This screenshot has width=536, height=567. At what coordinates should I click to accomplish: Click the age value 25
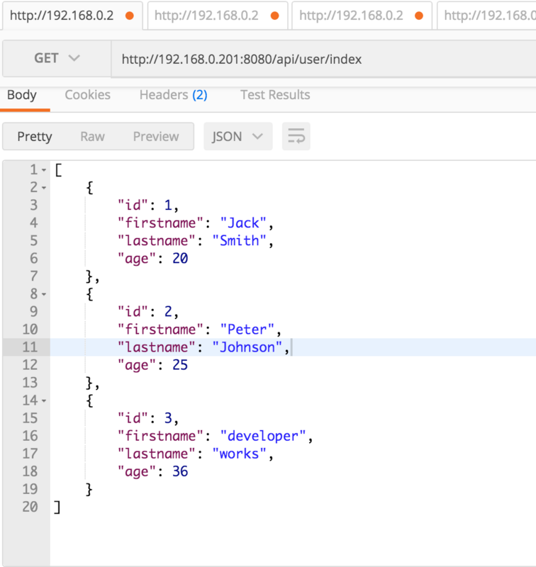[180, 365]
